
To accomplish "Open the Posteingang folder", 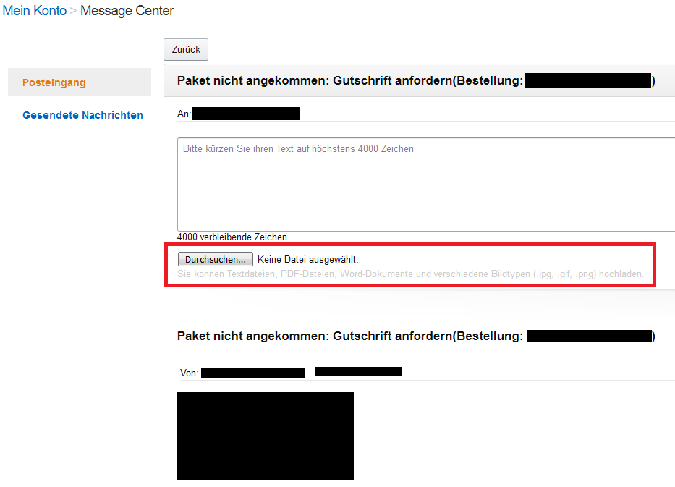I will tap(52, 82).
